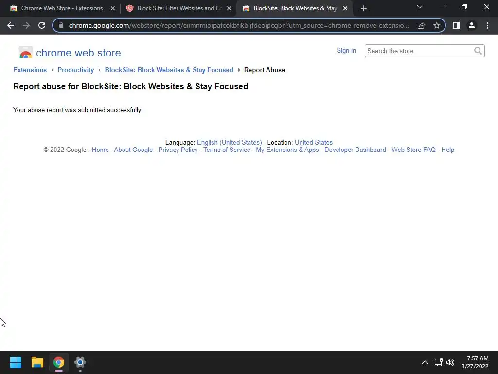Open the Web Store FAQ link
Screen dimensions: 498x374
coord(413,150)
